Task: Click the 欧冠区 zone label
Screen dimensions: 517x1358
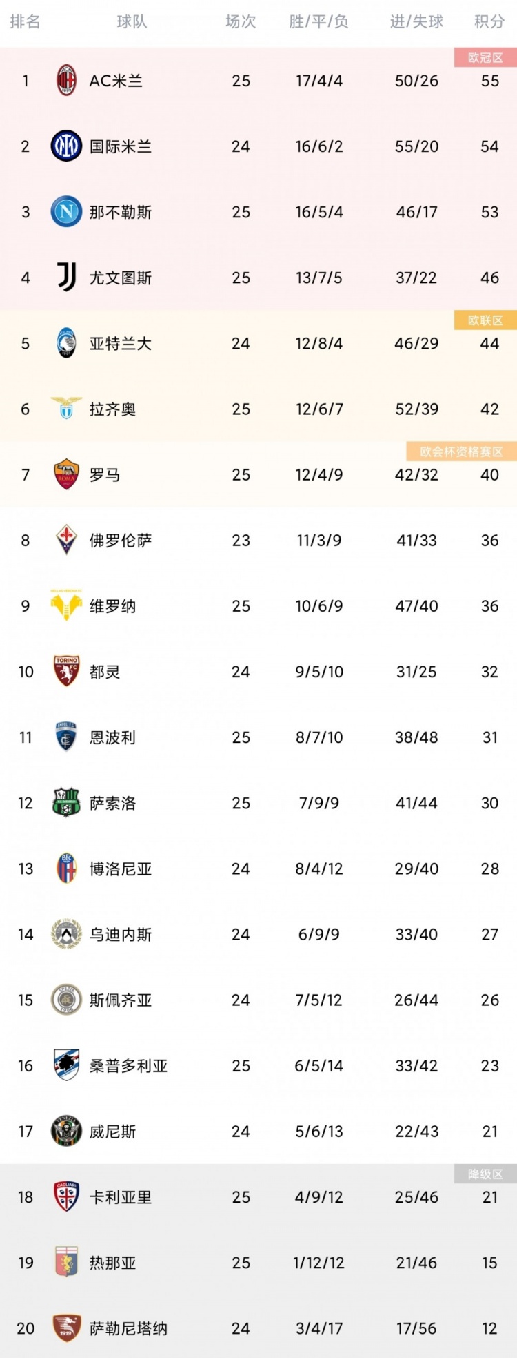Action: [x=485, y=58]
